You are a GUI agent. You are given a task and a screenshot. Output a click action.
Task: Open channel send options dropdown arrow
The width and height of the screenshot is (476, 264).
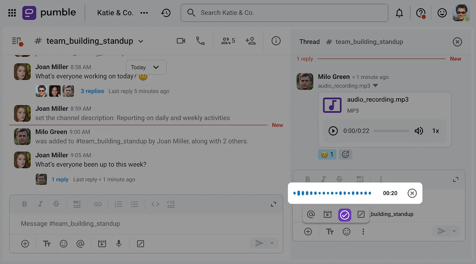point(272,243)
